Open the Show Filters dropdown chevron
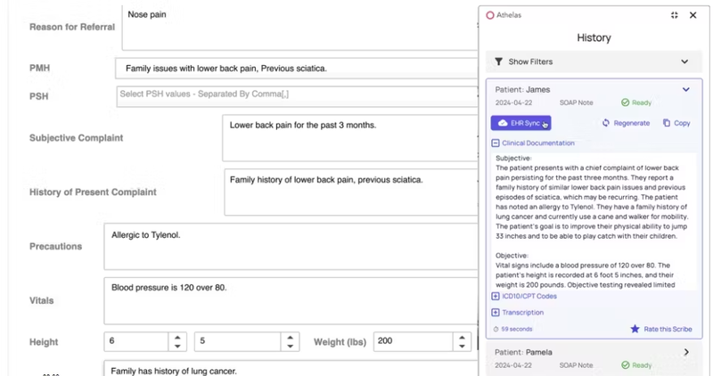713x376 pixels. (684, 61)
